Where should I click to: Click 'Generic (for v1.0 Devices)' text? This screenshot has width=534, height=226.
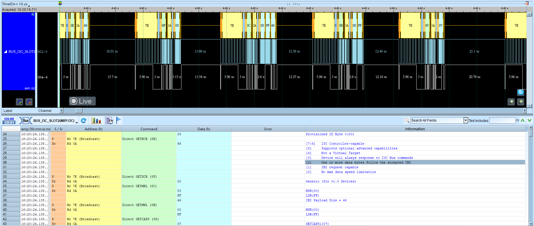point(331,181)
